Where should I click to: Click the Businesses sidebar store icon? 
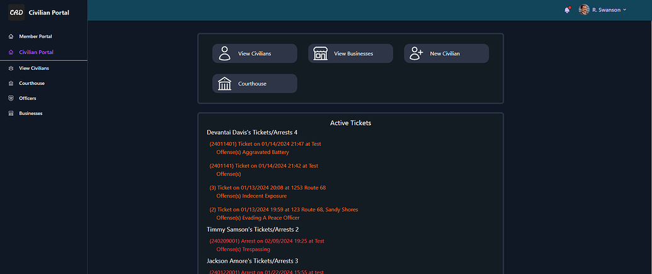coord(11,113)
